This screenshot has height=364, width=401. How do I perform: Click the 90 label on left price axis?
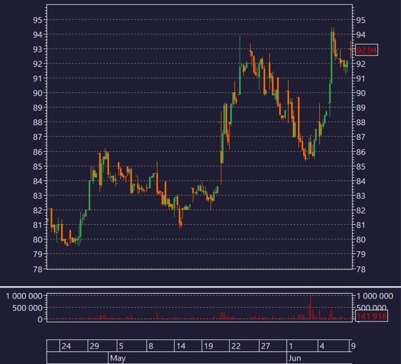(37, 93)
